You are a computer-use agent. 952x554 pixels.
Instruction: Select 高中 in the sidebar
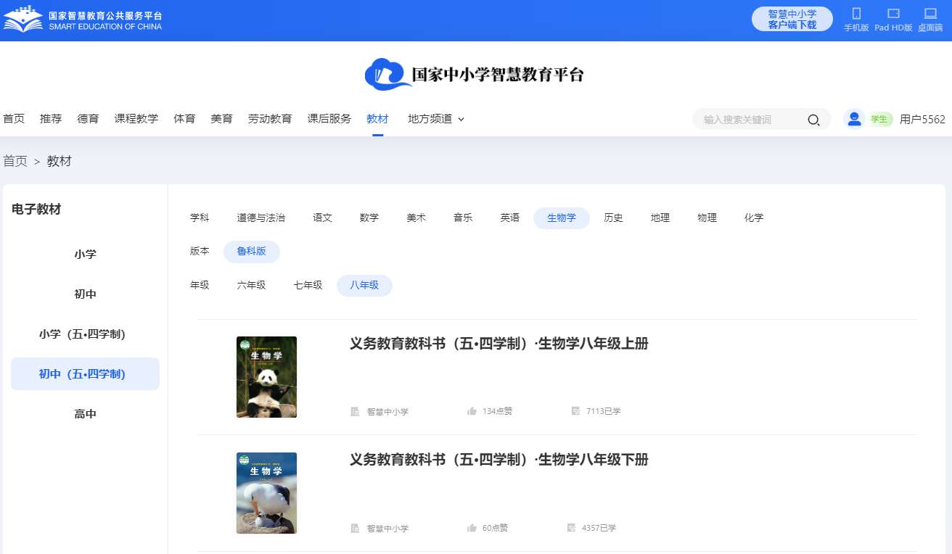click(85, 414)
